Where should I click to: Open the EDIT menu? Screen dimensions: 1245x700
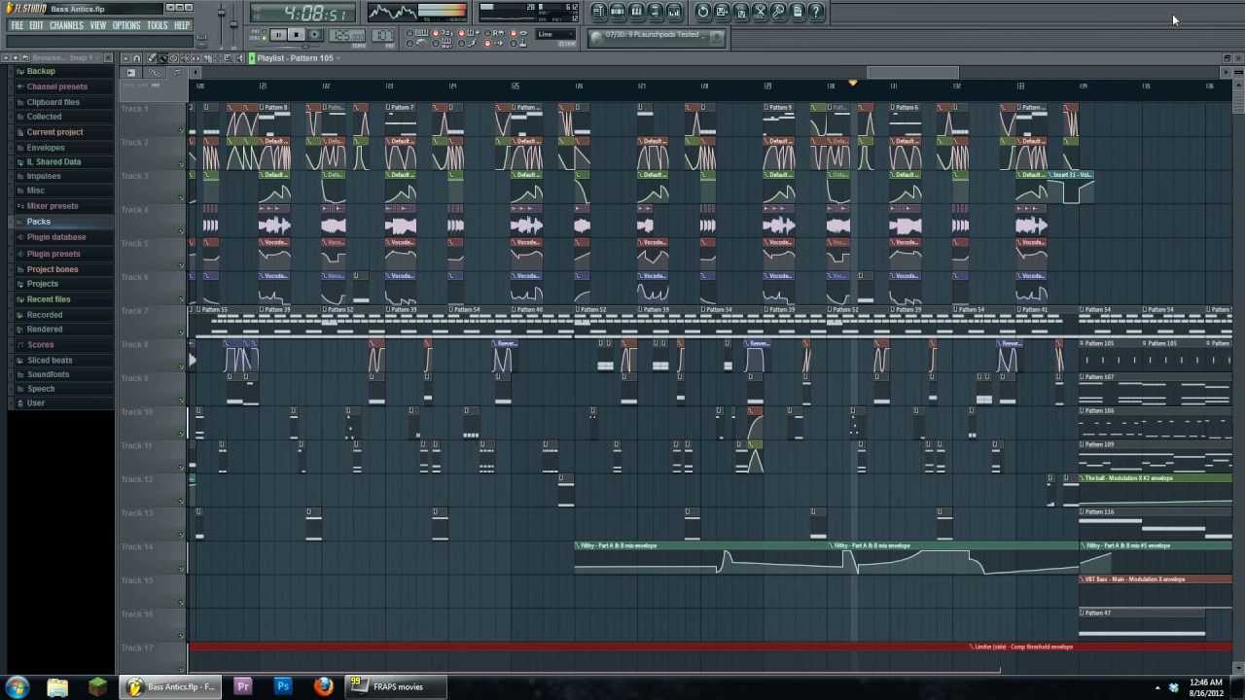(36, 25)
